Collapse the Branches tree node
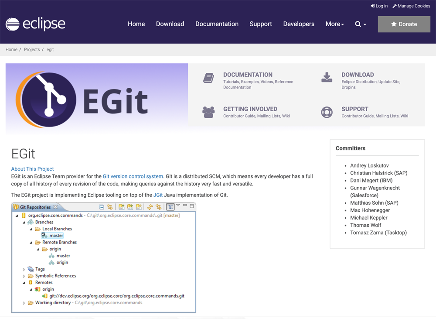 (x=24, y=223)
